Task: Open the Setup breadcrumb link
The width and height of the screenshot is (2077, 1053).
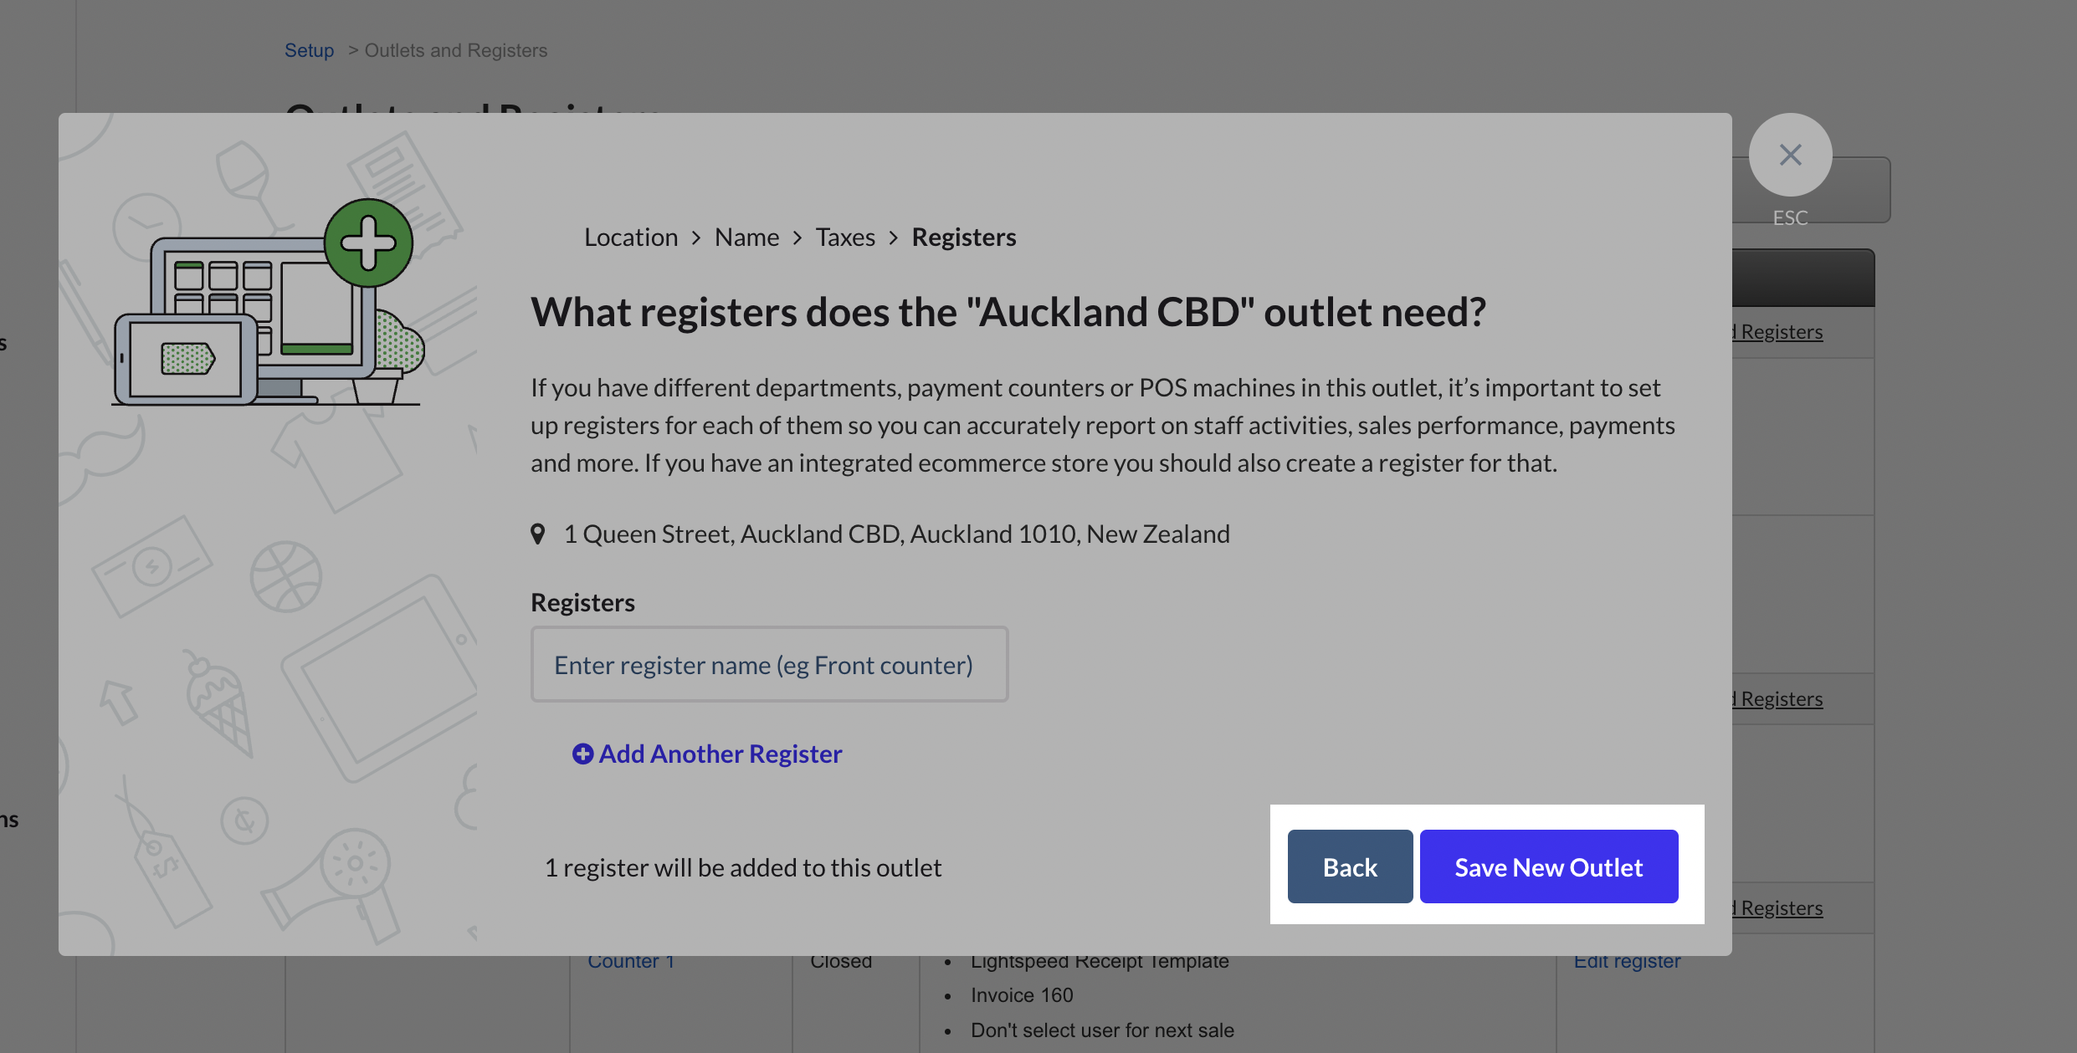Action: coord(309,50)
